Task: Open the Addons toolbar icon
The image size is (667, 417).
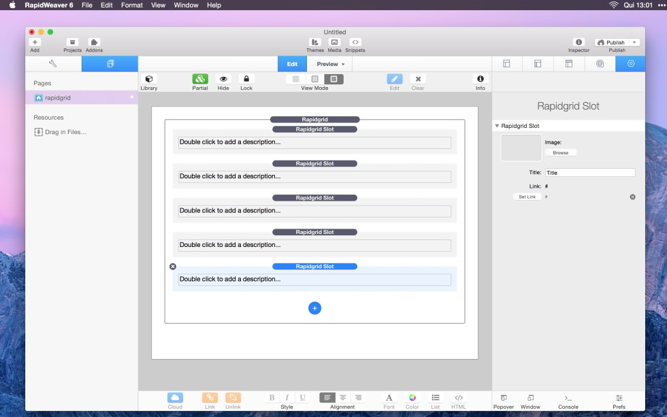Action: pyautogui.click(x=94, y=42)
